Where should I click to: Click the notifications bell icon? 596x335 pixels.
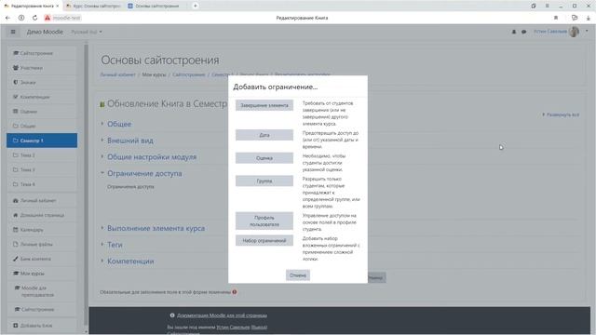tap(514, 32)
